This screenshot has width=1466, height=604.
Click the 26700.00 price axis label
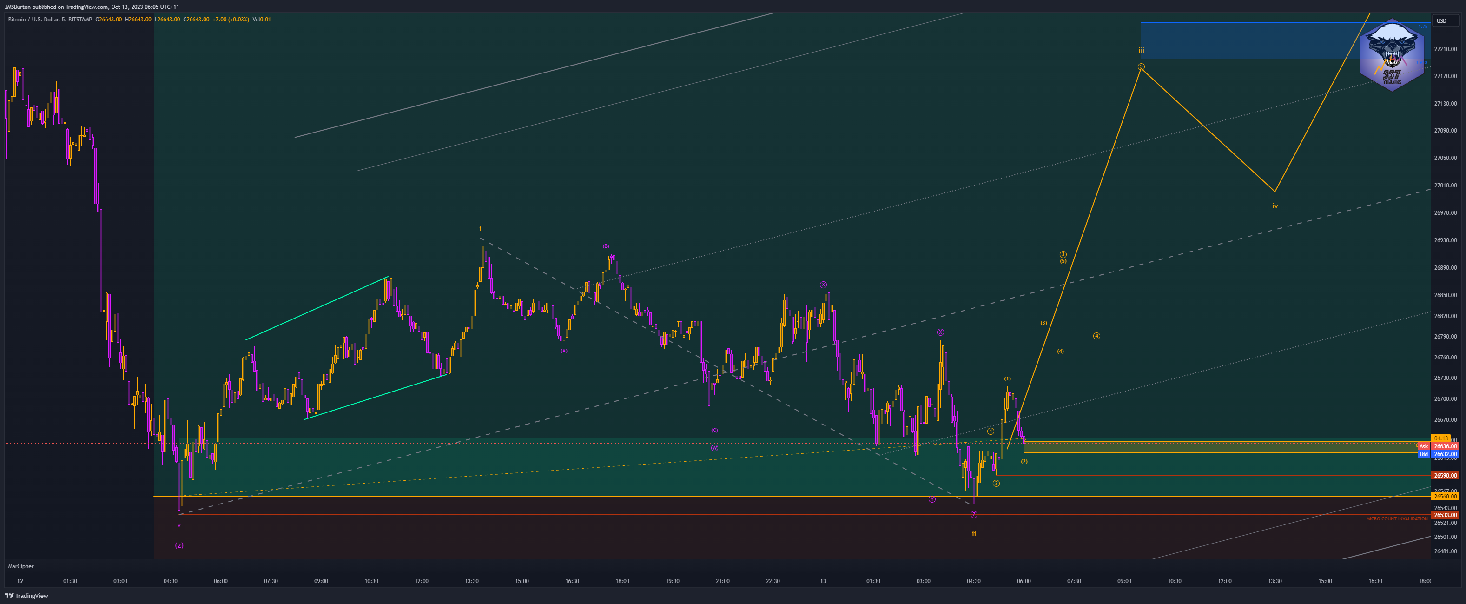point(1446,398)
